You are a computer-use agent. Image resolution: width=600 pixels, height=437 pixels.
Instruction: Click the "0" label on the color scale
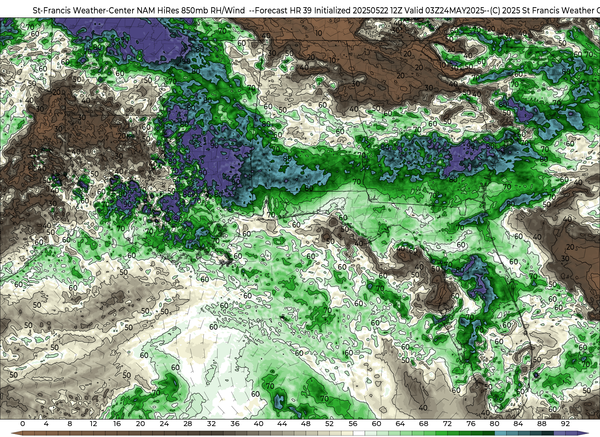click(22, 424)
